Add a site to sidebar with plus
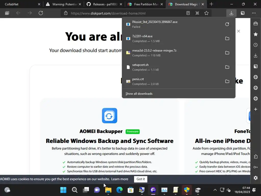Image resolution: width=261 pixels, height=196 pixels. pos(256,109)
